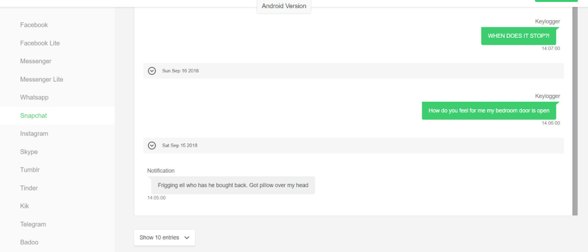The width and height of the screenshot is (588, 252).
Task: View Skype logs from sidebar
Action: (29, 152)
